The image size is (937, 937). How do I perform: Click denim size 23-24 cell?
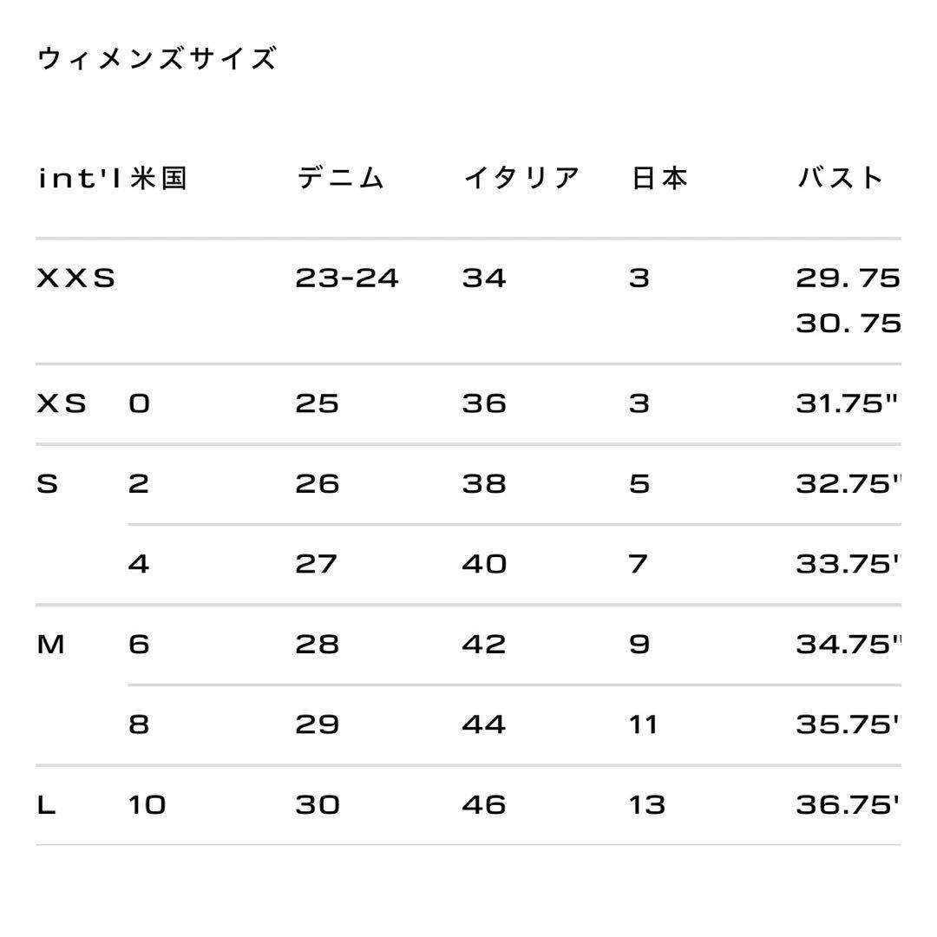(x=346, y=278)
